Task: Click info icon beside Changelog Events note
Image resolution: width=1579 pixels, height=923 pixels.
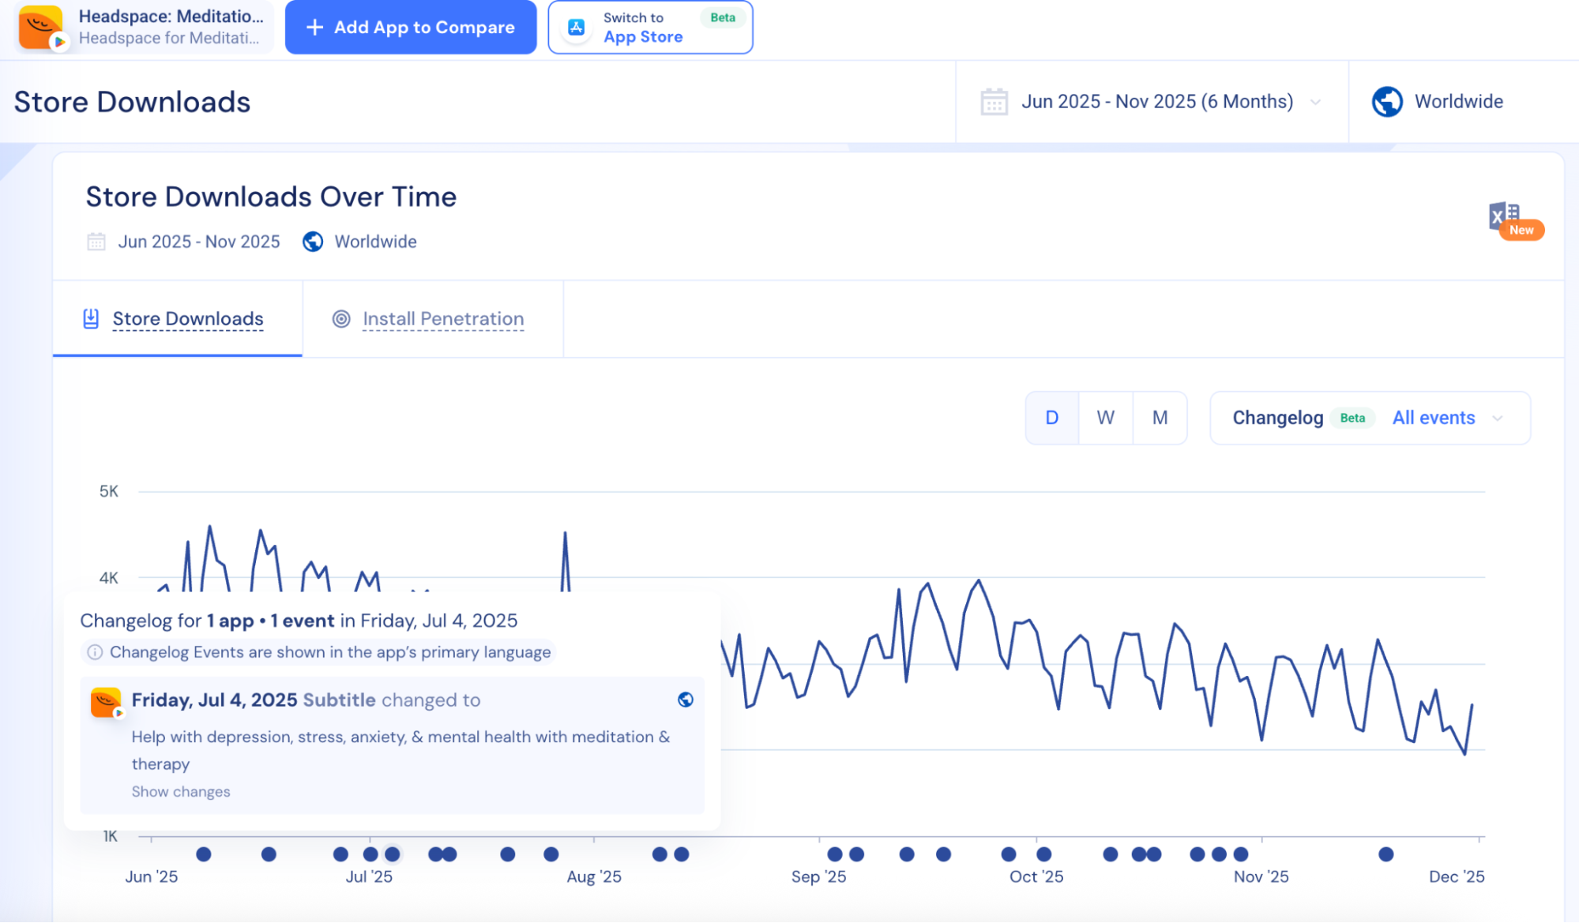Action: pos(95,652)
